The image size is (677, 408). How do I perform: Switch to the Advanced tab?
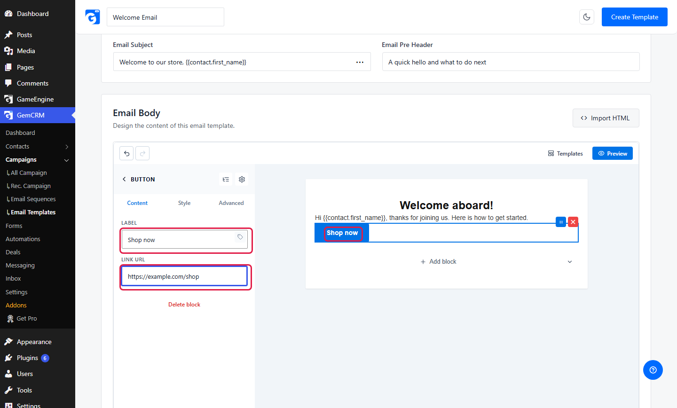tap(231, 203)
